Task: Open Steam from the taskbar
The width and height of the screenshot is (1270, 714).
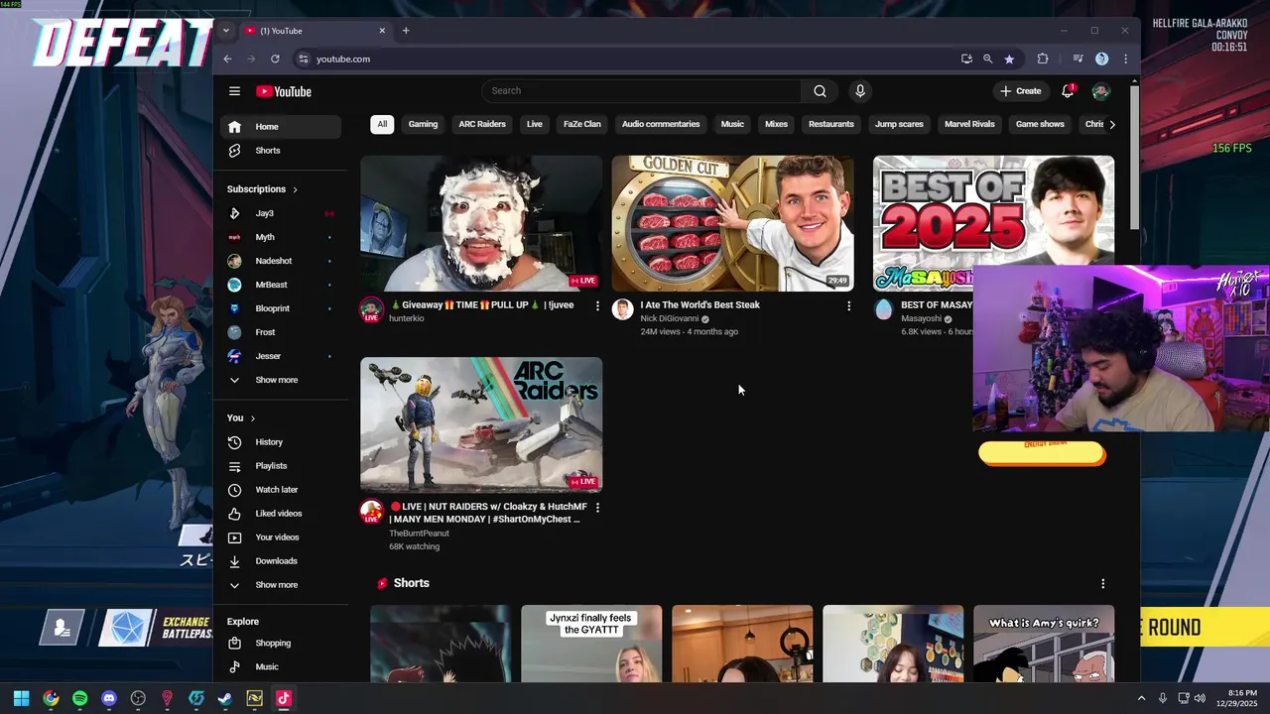Action: tap(225, 698)
